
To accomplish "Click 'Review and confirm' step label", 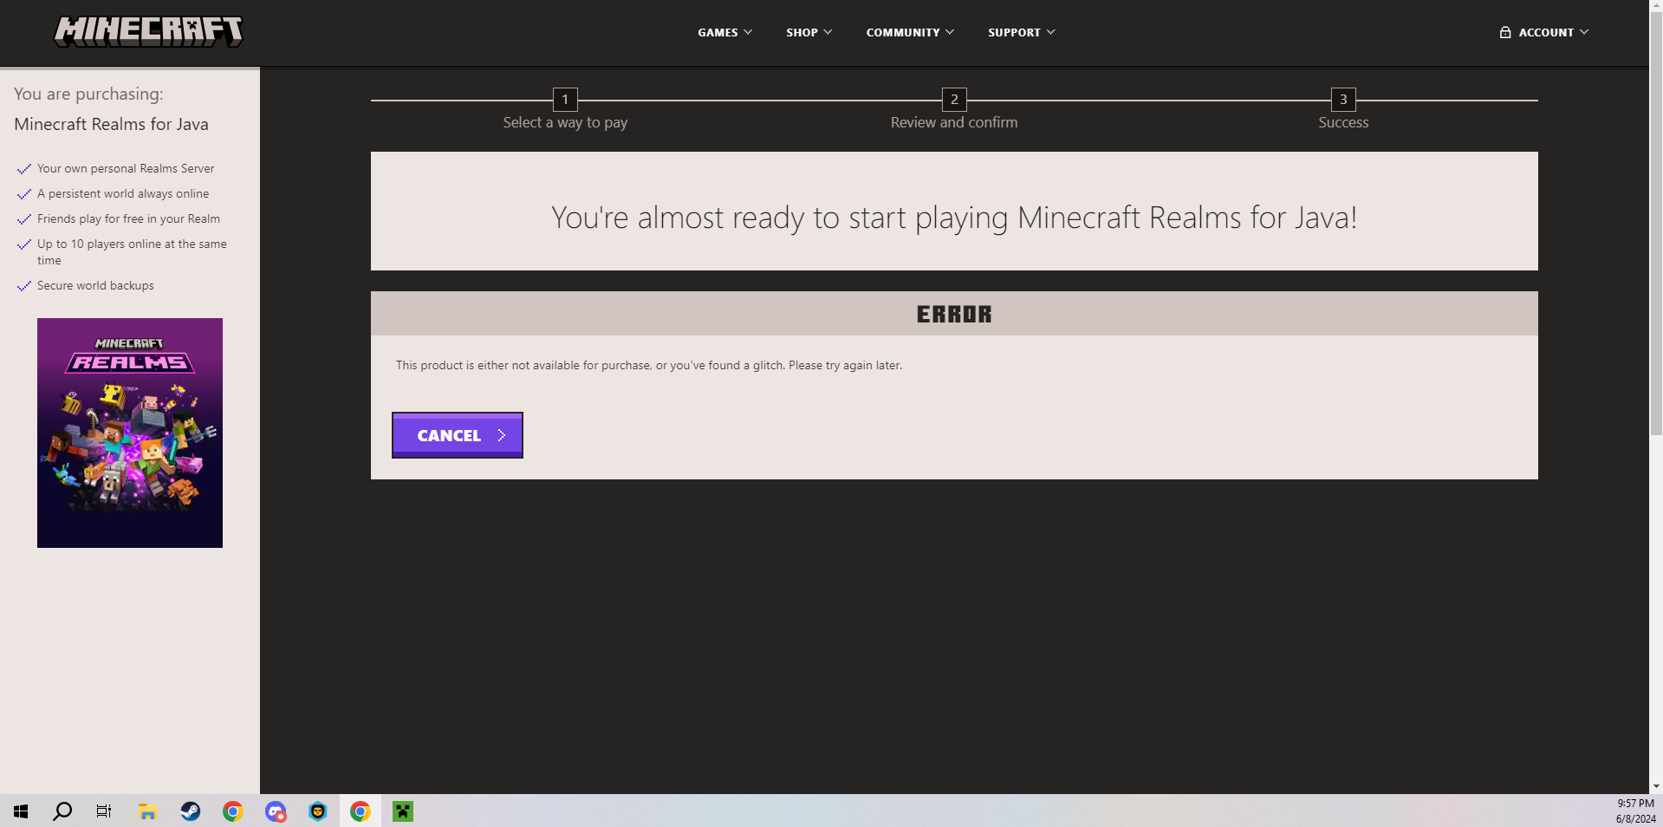I will coord(954,122).
